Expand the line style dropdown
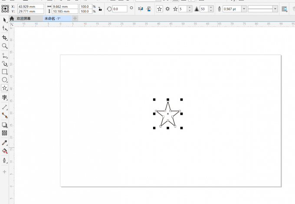The width and height of the screenshot is (295, 204). pyautogui.click(x=275, y=9)
